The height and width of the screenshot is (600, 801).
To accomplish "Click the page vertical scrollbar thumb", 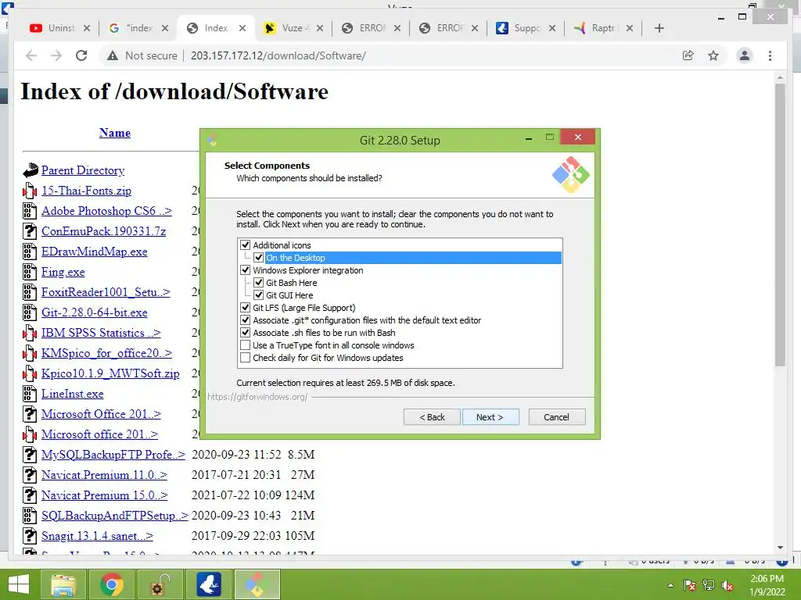I will (780, 224).
